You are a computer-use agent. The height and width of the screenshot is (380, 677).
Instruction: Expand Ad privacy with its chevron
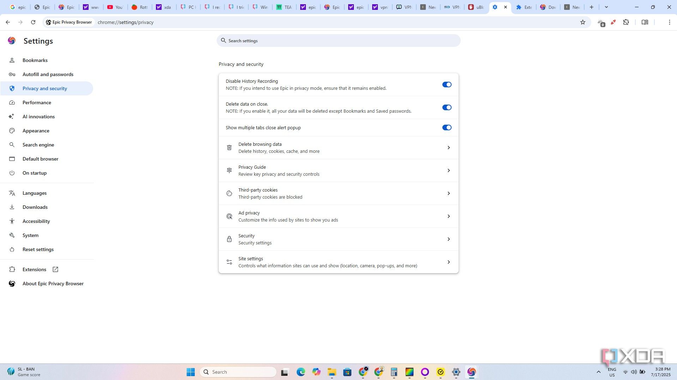pos(449,216)
